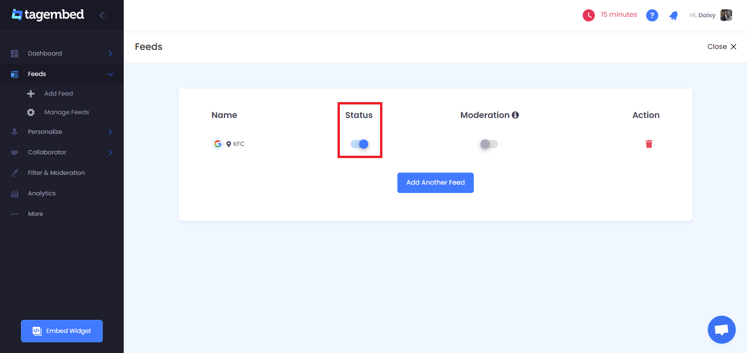Viewport: 747px width, 353px height.
Task: Click the Collaborator handshake icon
Action: [14, 152]
